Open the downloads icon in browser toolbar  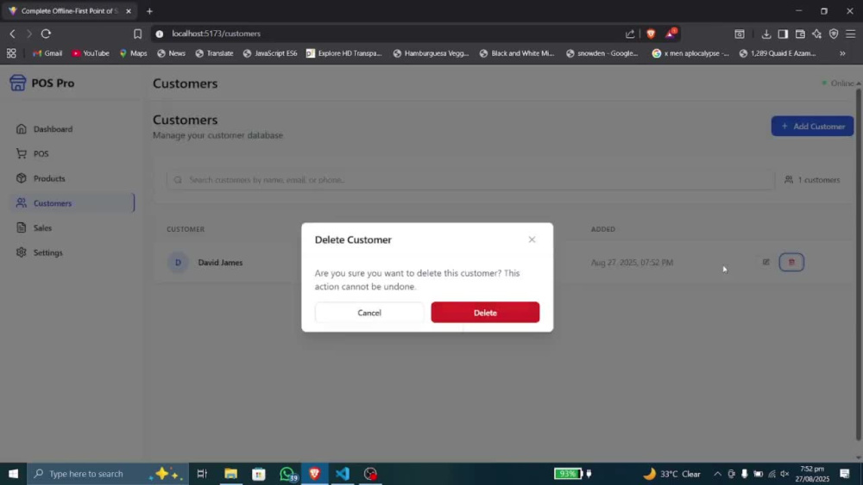tap(766, 34)
